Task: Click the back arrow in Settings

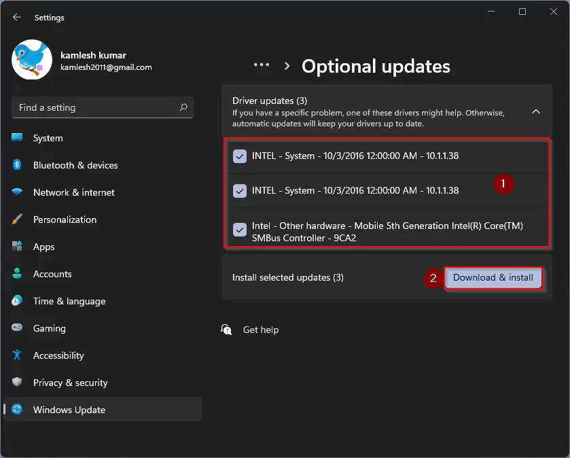Action: 17,17
